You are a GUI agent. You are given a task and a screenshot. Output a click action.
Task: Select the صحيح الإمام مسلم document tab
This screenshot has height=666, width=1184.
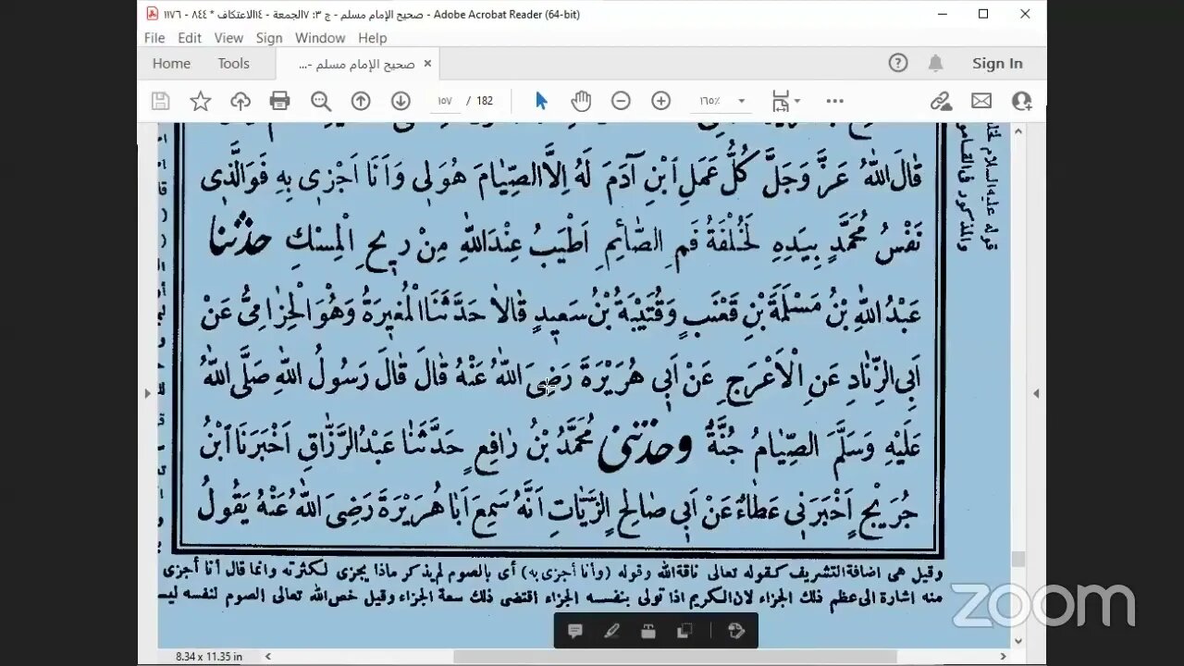357,64
